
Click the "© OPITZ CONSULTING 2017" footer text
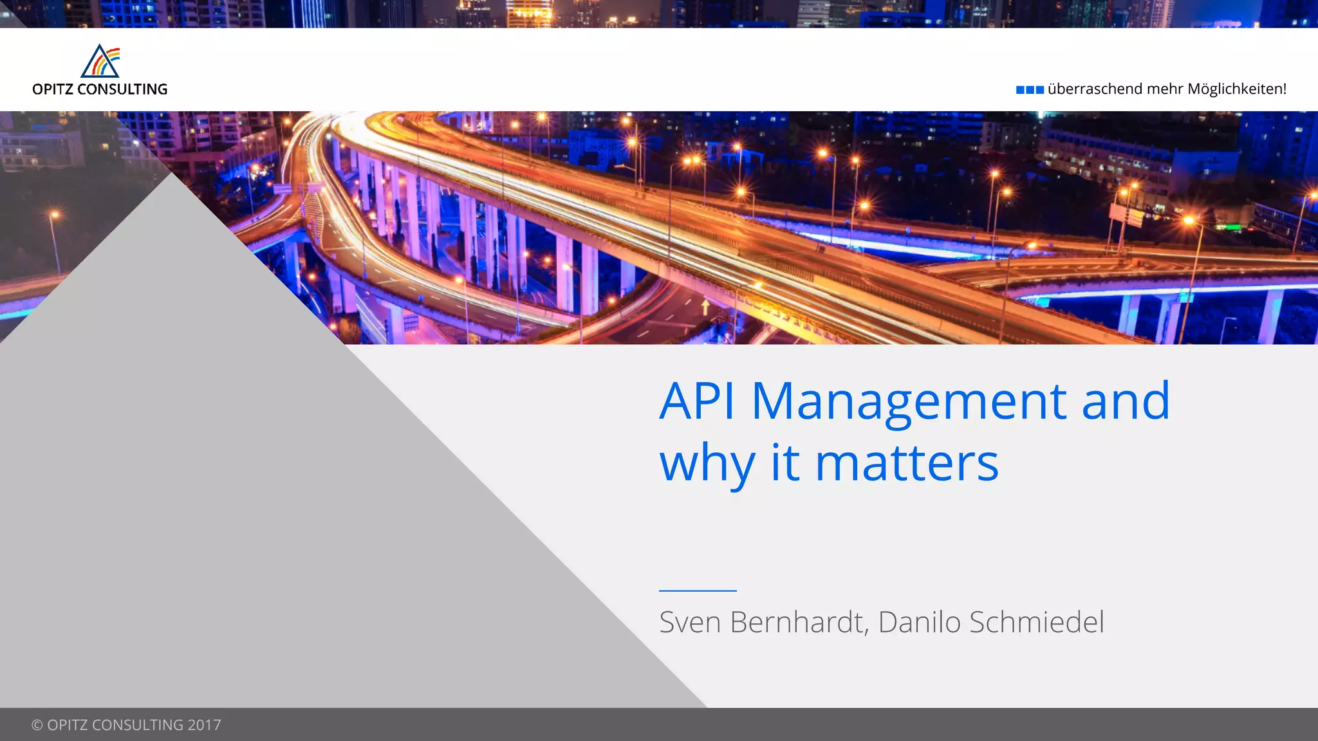pyautogui.click(x=126, y=725)
